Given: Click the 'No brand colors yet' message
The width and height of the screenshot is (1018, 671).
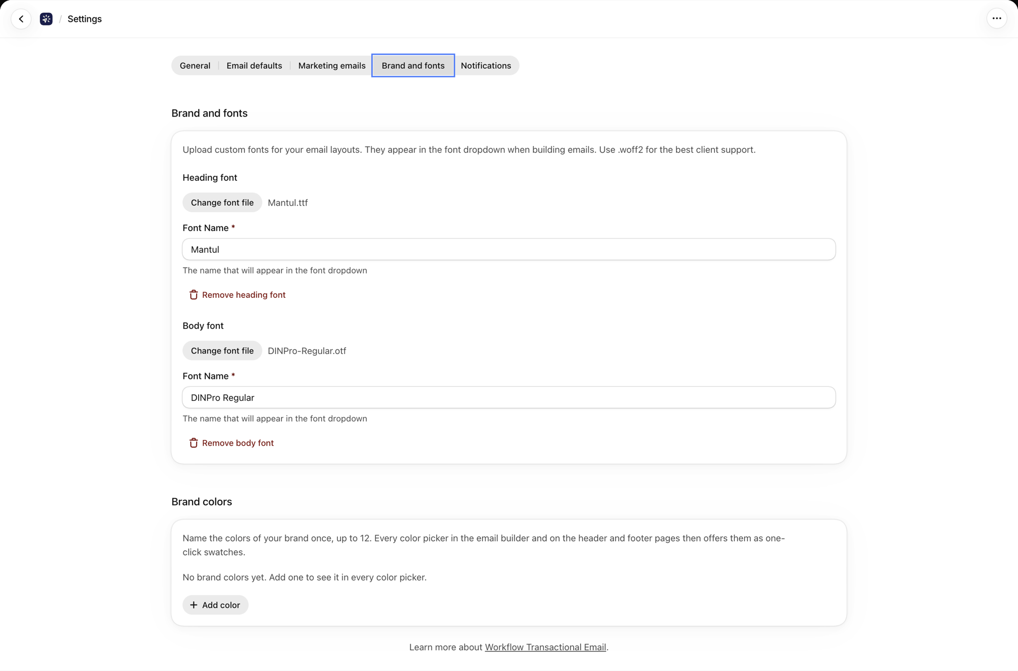Looking at the screenshot, I should tap(304, 577).
